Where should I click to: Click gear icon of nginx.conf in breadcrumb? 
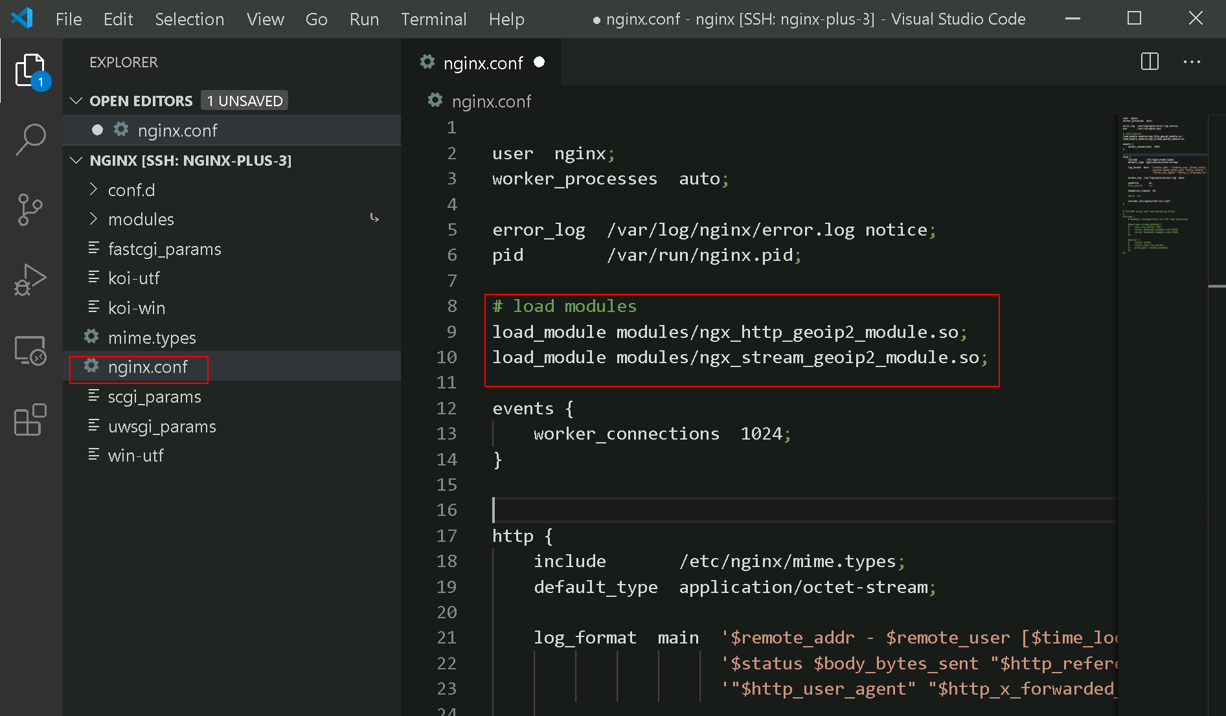click(435, 100)
